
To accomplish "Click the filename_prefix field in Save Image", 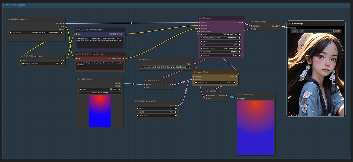I will [x=316, y=31].
